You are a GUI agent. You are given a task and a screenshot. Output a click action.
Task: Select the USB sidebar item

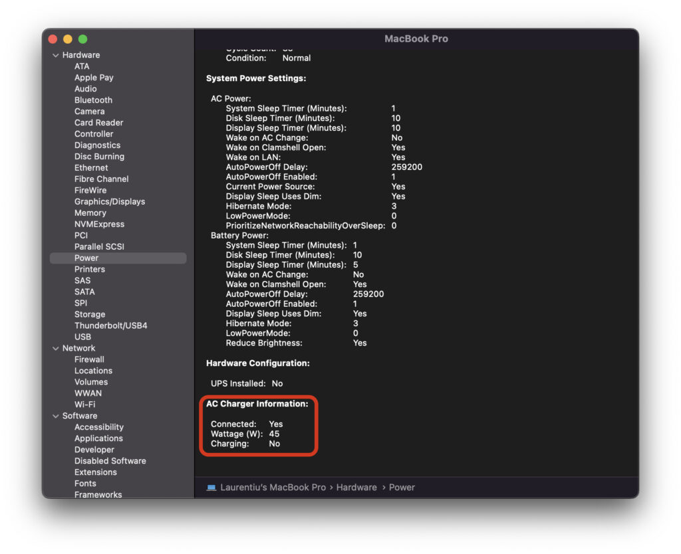82,337
